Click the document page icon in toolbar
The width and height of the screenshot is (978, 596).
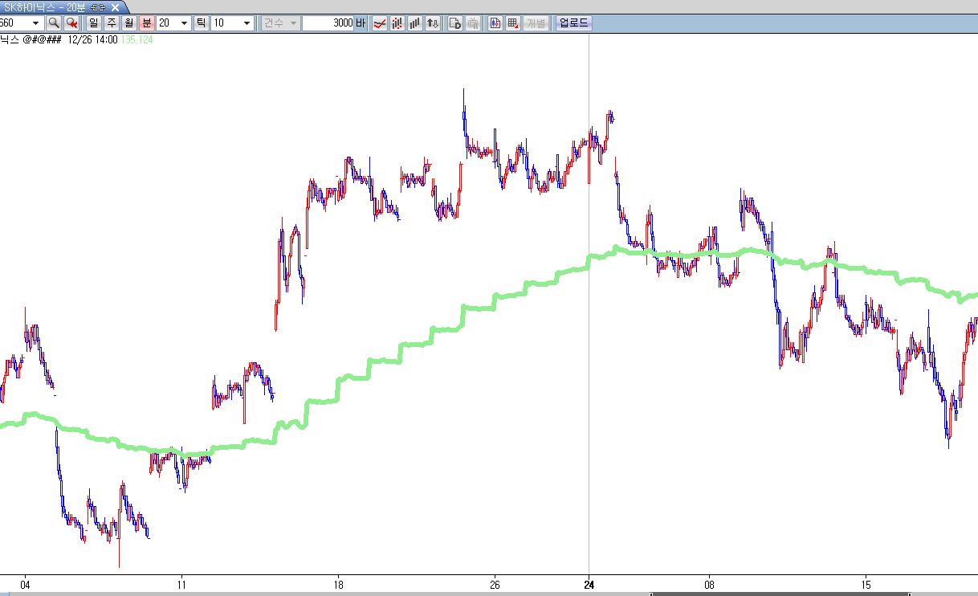click(454, 23)
